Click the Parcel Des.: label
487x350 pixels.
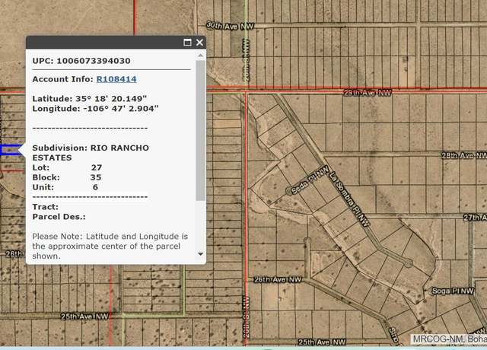[x=59, y=217]
